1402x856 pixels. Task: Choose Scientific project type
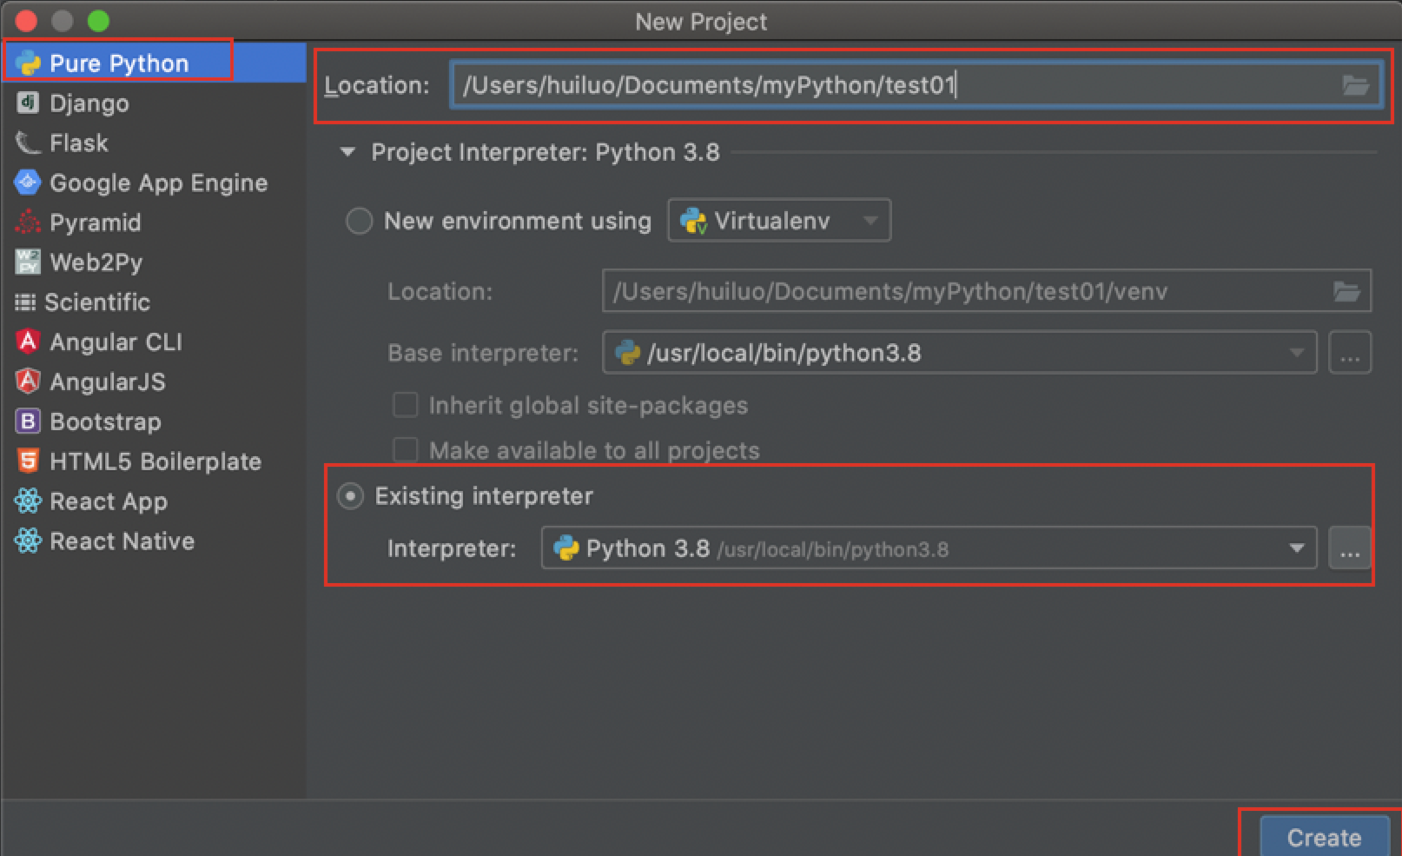point(97,302)
